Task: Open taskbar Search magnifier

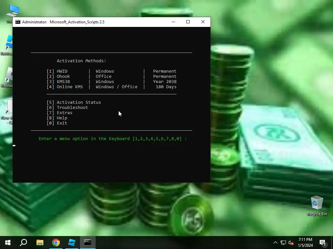Action: pyautogui.click(x=23, y=243)
